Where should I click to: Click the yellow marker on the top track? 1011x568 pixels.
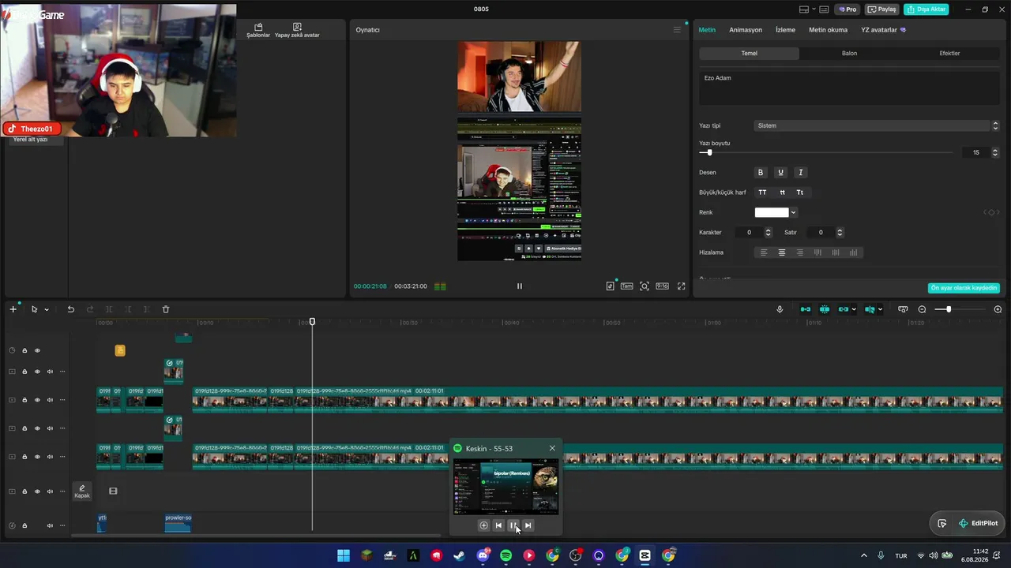120,350
